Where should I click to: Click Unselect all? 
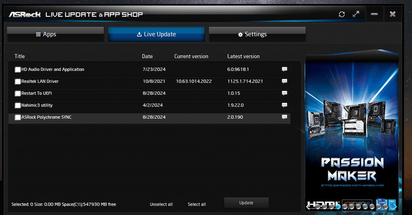tap(161, 204)
